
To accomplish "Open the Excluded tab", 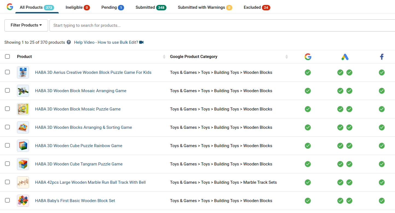I will (x=257, y=7).
